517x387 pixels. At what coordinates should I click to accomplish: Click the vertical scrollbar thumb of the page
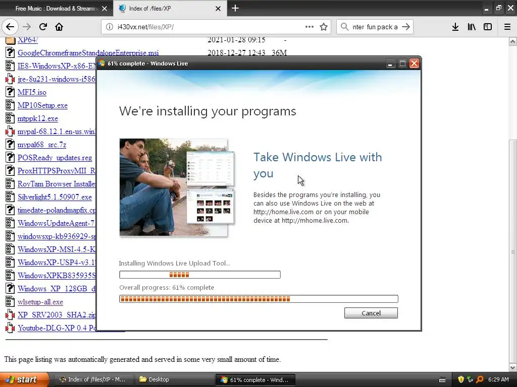click(x=512, y=251)
